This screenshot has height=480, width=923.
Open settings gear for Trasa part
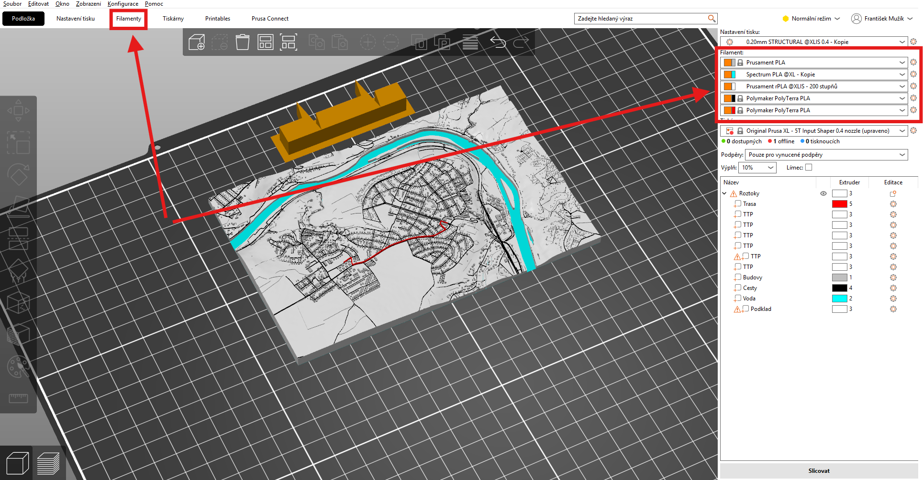click(x=893, y=204)
